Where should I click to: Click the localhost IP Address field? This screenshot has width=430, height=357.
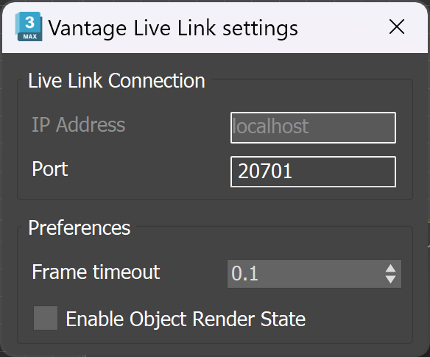click(x=313, y=127)
